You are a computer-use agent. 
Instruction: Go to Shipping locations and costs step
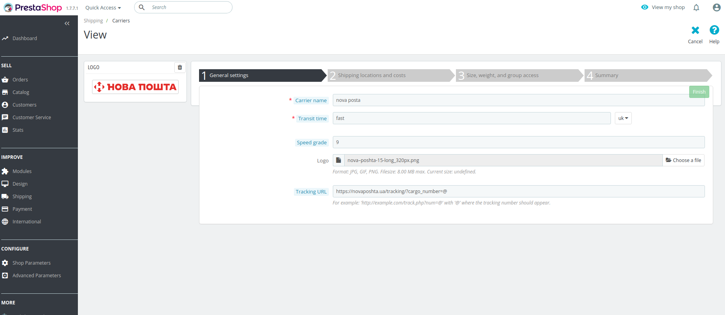(x=391, y=76)
